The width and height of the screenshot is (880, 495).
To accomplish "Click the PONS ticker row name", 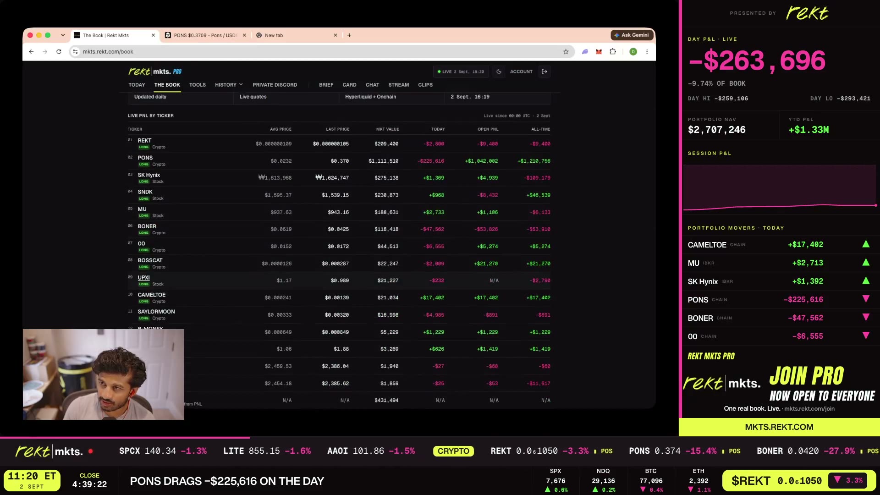I will coord(145,158).
